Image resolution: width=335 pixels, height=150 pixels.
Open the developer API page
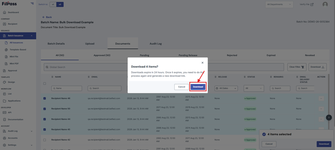click(x=9, y=113)
